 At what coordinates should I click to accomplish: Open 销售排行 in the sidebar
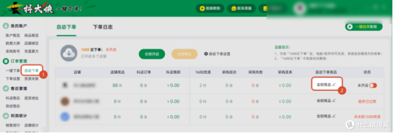[13, 125]
